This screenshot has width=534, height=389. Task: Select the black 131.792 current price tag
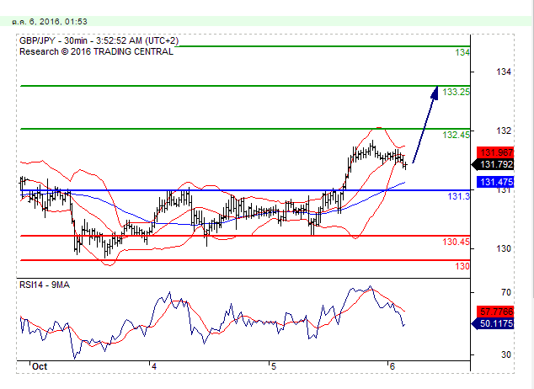493,165
